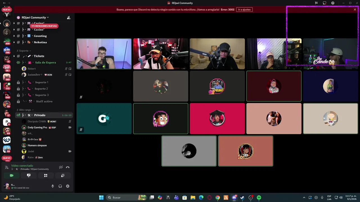
Task: Navigate back with the title bar arrow
Action: pyautogui.click(x=4, y=3)
